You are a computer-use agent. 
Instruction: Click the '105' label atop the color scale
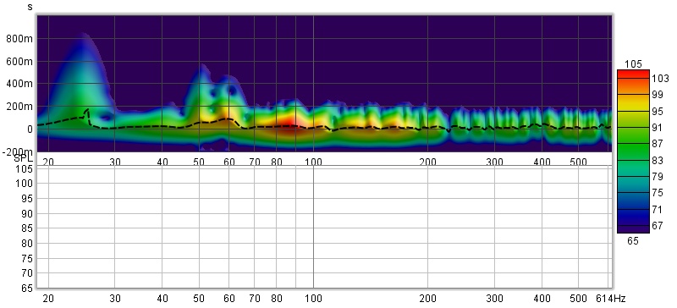coord(633,64)
